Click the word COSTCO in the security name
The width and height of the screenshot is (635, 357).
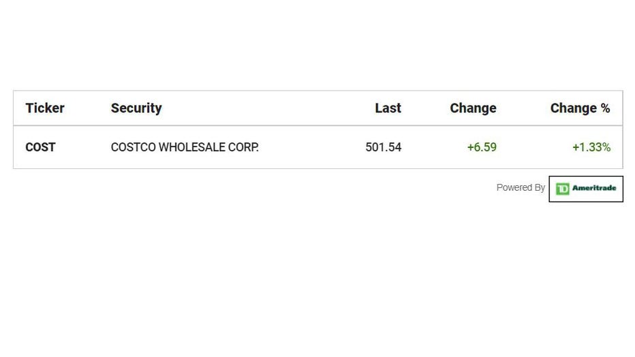133,147
